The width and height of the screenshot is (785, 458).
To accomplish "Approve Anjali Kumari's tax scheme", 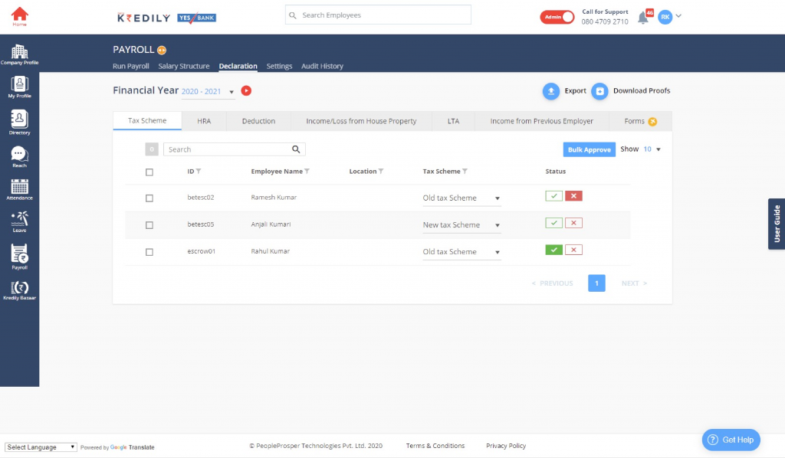I will [x=553, y=223].
